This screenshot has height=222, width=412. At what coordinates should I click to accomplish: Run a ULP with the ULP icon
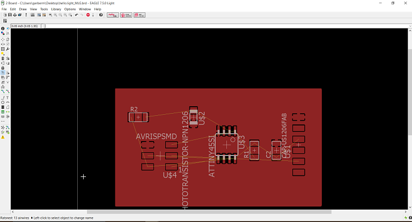(x=44, y=15)
